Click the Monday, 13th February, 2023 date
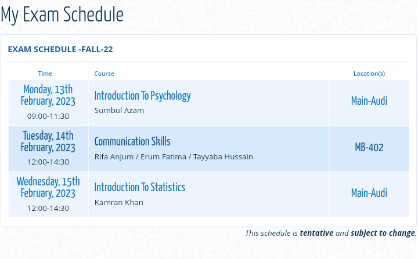Screen dimensions: 418x259 48,95
